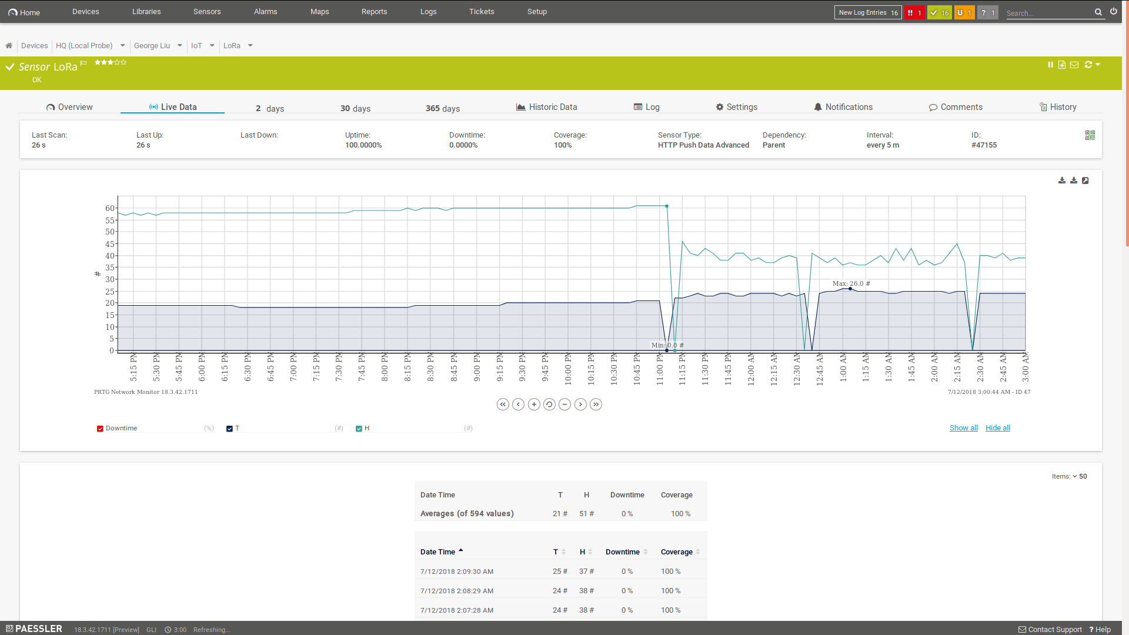Move graph forward with single-right arrow

pos(580,405)
